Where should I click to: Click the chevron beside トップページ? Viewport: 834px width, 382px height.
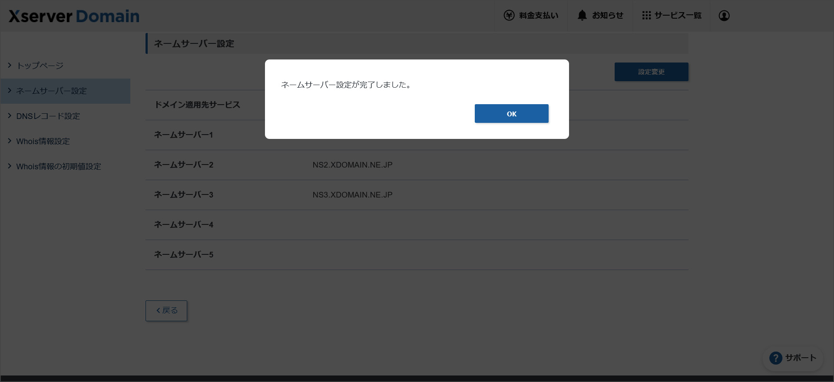[10, 65]
